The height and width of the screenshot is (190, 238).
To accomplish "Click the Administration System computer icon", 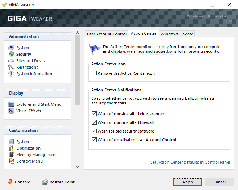I will pyautogui.click(x=11, y=48).
